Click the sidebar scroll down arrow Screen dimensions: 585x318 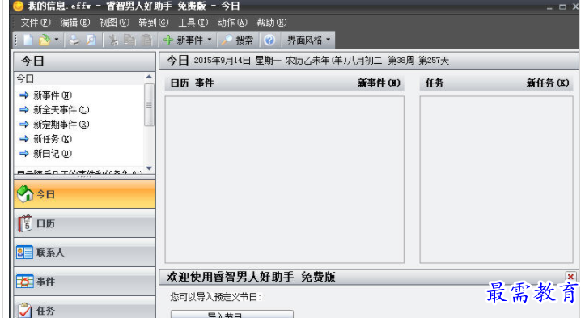tap(149, 168)
